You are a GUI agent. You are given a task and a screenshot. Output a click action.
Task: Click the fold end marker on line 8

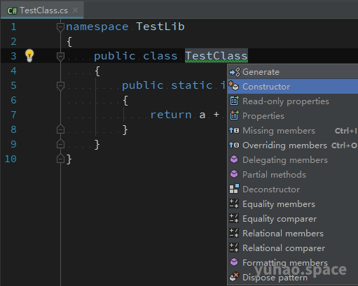coord(60,129)
